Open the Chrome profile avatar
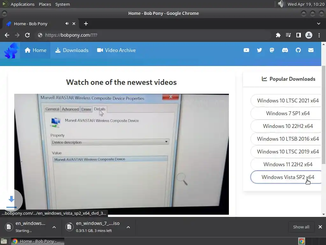The width and height of the screenshot is (326, 245). pyautogui.click(x=309, y=35)
